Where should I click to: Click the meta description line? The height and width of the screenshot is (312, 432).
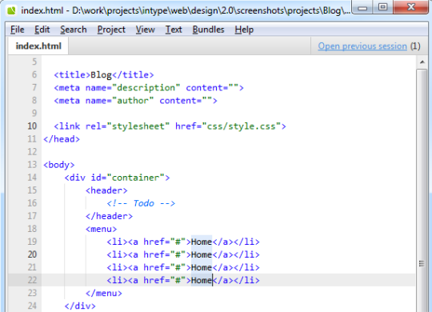pyautogui.click(x=149, y=88)
